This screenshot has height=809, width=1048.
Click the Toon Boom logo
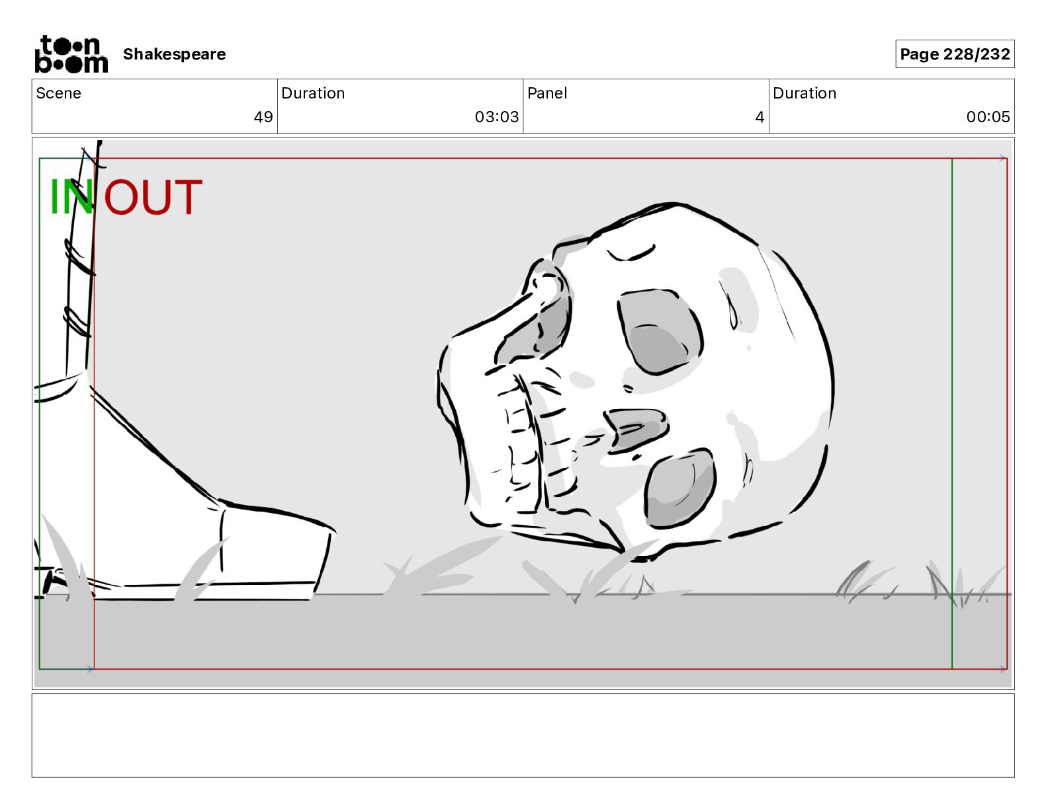pos(71,54)
